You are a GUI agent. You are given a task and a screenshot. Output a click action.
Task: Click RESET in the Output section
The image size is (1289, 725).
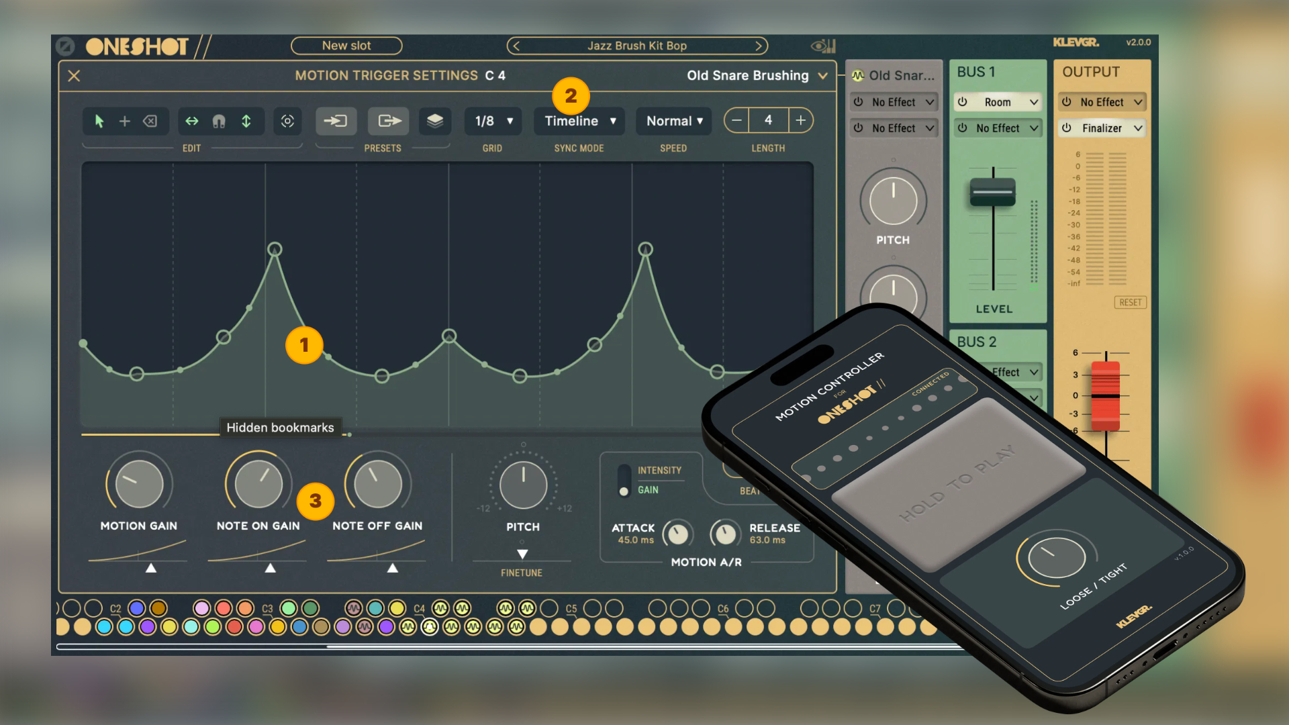(x=1130, y=303)
